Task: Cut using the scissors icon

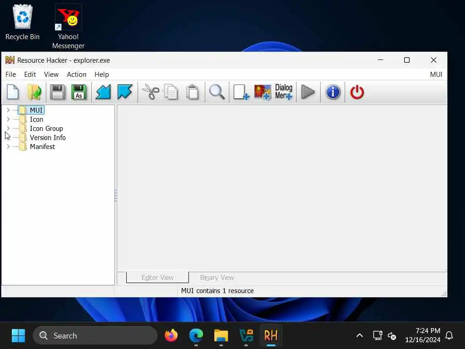Action: point(151,92)
